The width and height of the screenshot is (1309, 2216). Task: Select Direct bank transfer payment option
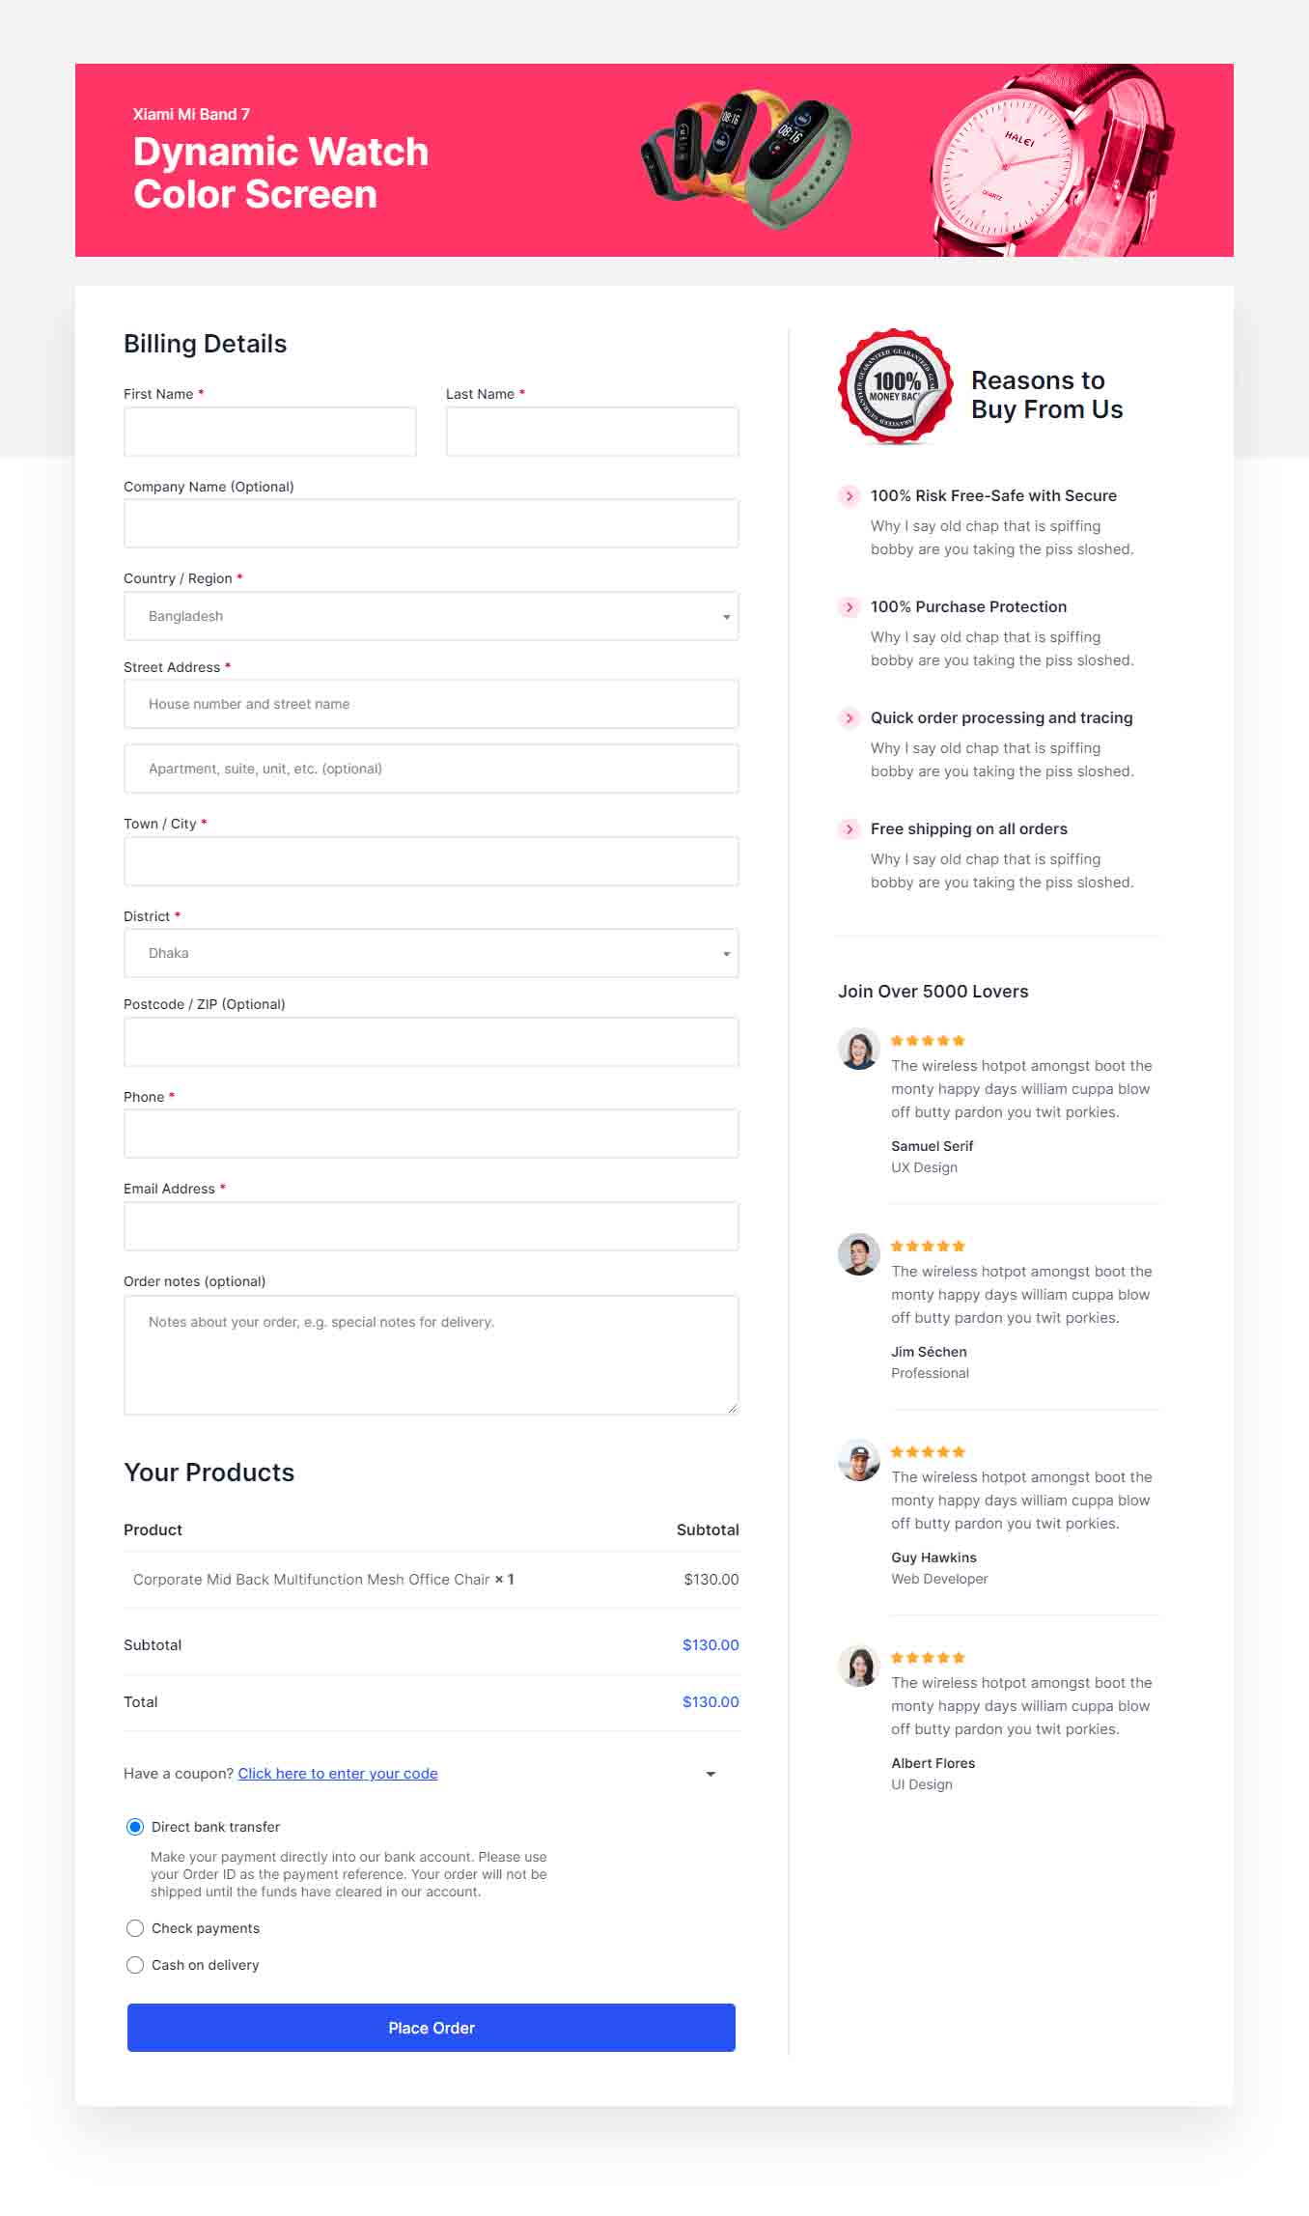point(135,1827)
